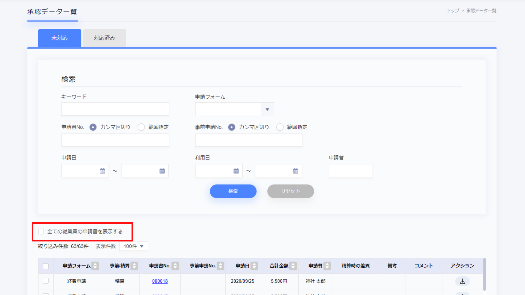
Task: Click the キーワード input field
Action: click(115, 109)
